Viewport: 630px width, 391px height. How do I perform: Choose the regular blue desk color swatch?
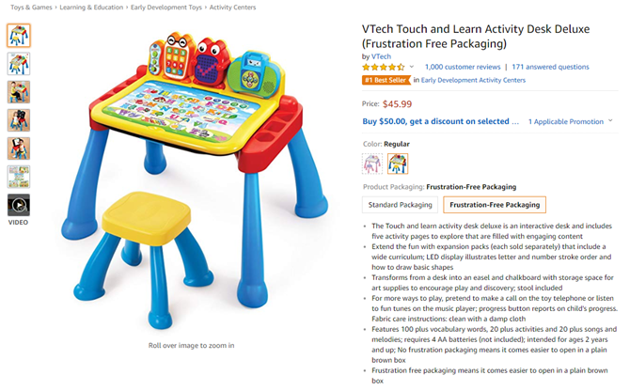tap(398, 164)
